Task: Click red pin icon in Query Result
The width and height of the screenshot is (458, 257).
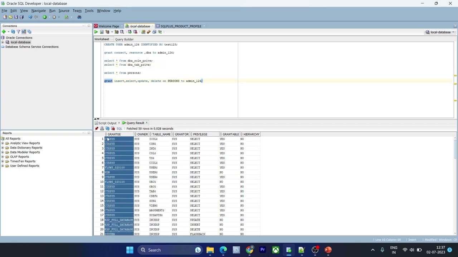Action: coord(96,128)
